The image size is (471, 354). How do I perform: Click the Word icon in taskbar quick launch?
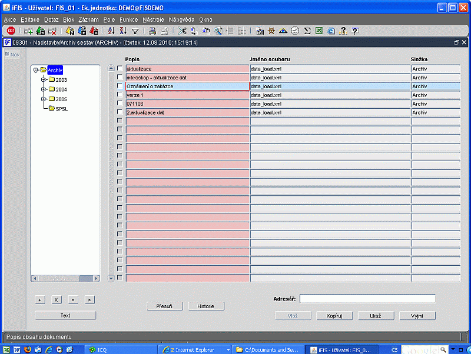(x=17, y=349)
